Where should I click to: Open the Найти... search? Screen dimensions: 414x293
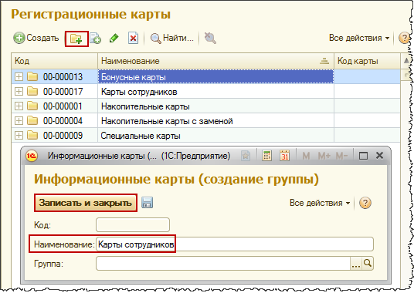[x=172, y=39]
